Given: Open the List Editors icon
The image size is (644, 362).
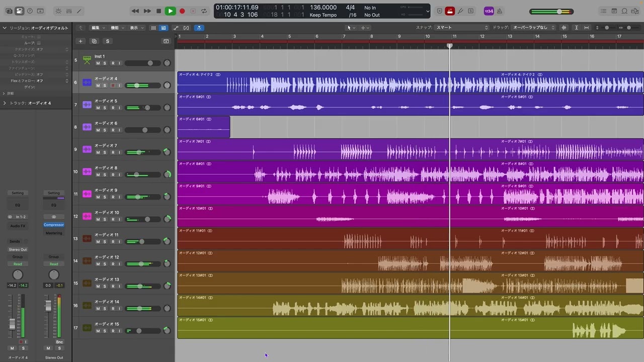Looking at the screenshot, I should pos(603,11).
